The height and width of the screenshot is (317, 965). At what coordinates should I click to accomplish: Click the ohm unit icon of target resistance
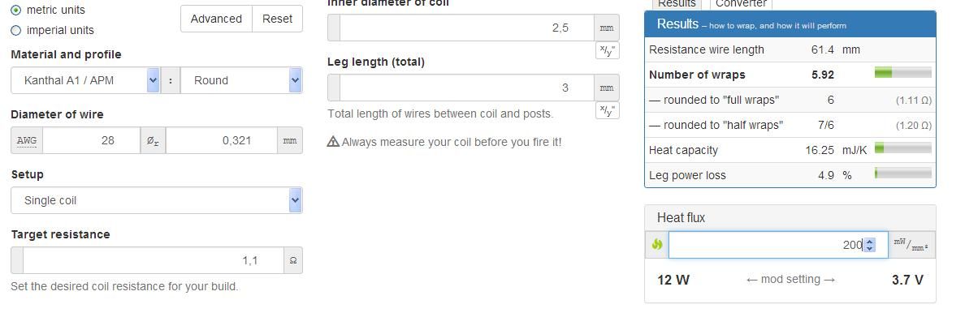pyautogui.click(x=293, y=260)
